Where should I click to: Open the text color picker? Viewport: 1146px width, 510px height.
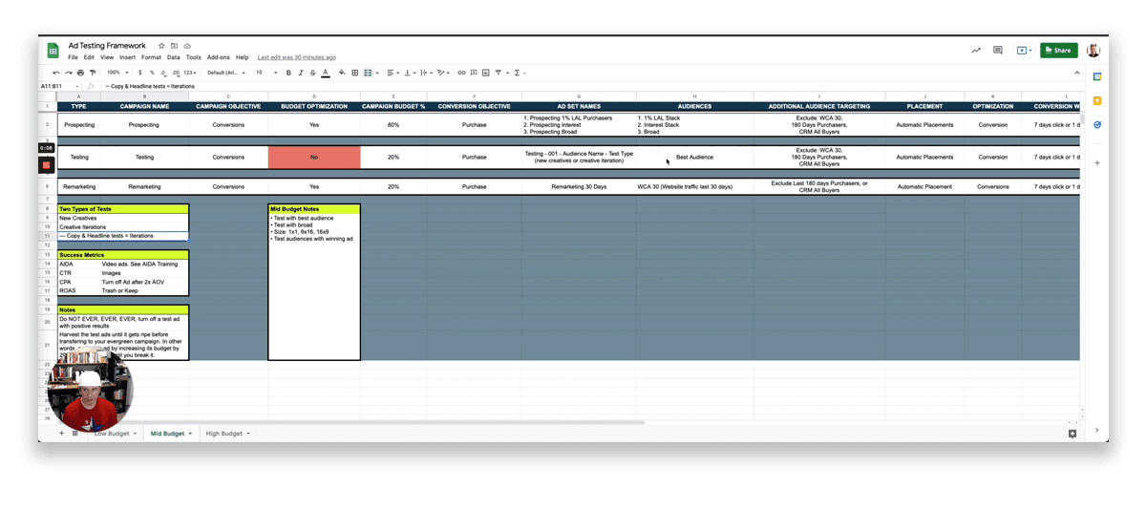coord(326,73)
